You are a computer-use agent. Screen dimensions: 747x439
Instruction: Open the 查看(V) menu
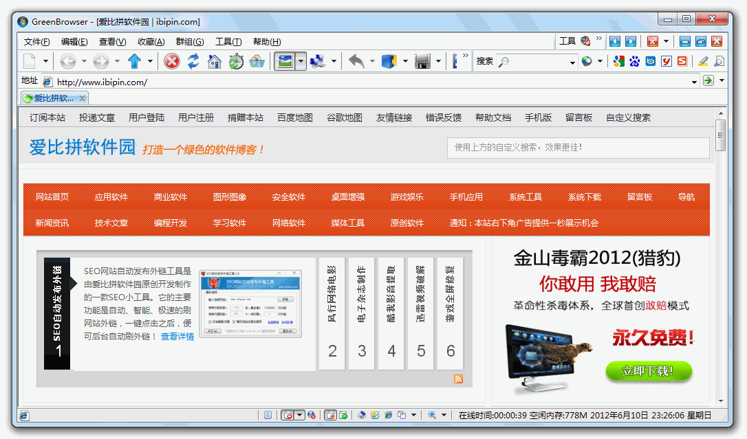(x=112, y=42)
